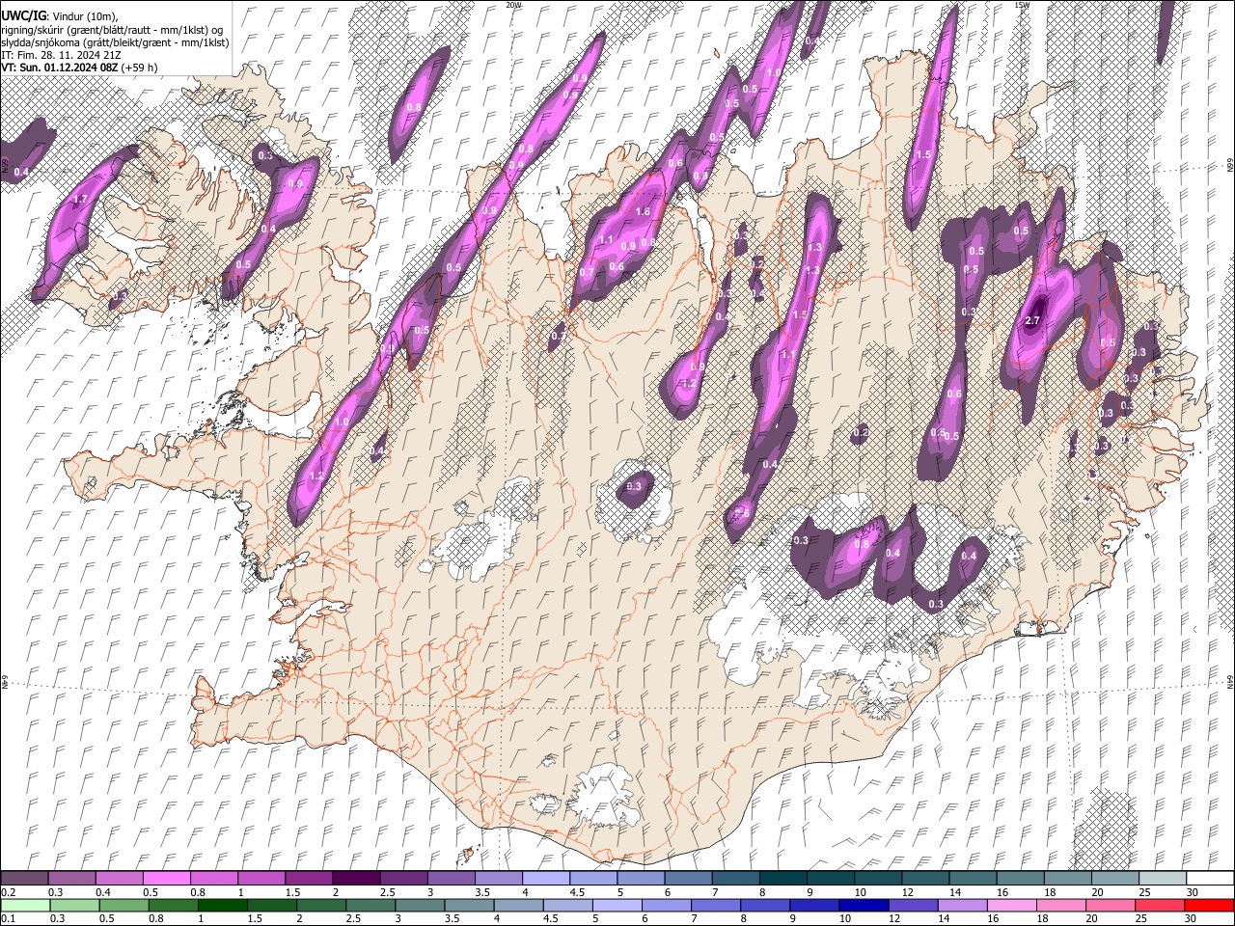Click the rain scale swatch starting at 2

point(320,905)
